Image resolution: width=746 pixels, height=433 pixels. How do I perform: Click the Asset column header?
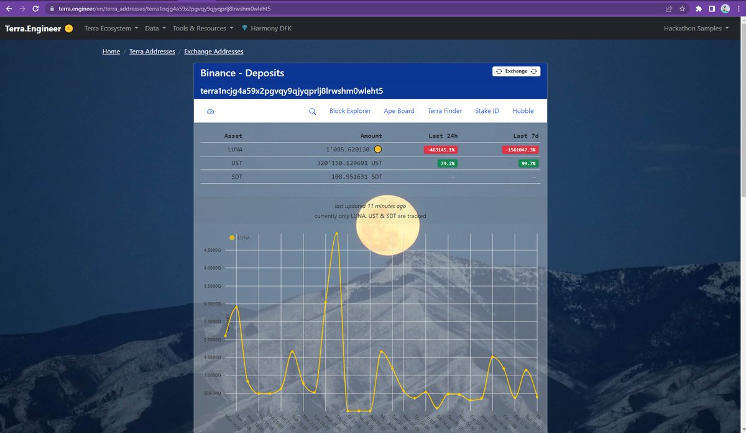233,136
